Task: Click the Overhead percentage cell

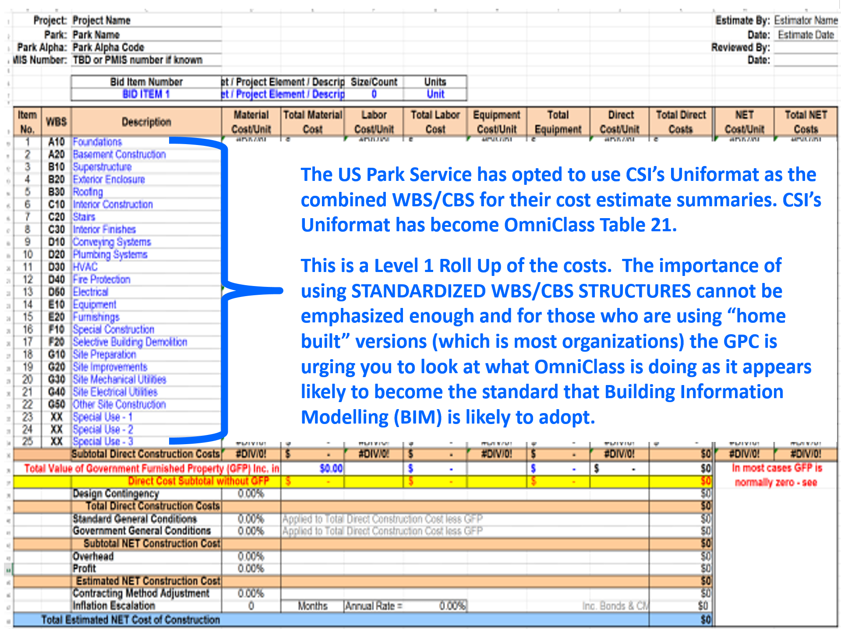Action: tap(251, 557)
